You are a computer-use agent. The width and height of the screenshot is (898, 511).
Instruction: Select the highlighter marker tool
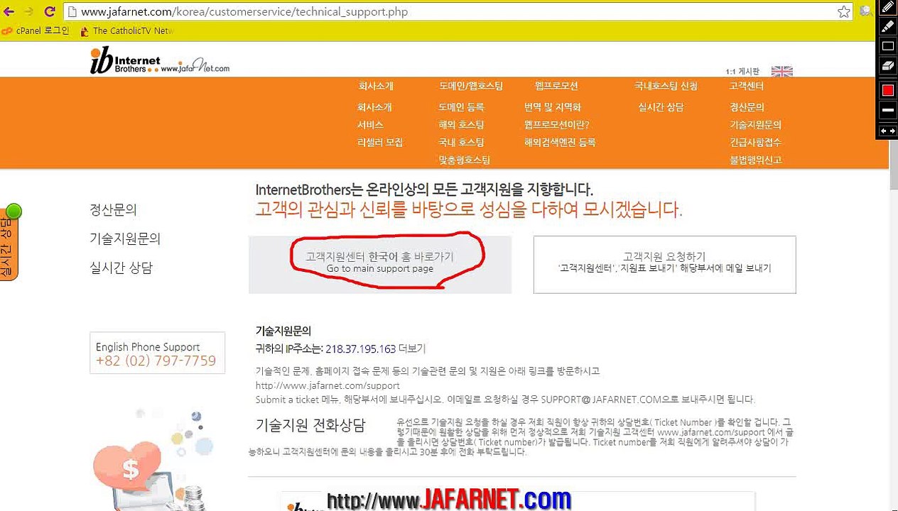[887, 27]
